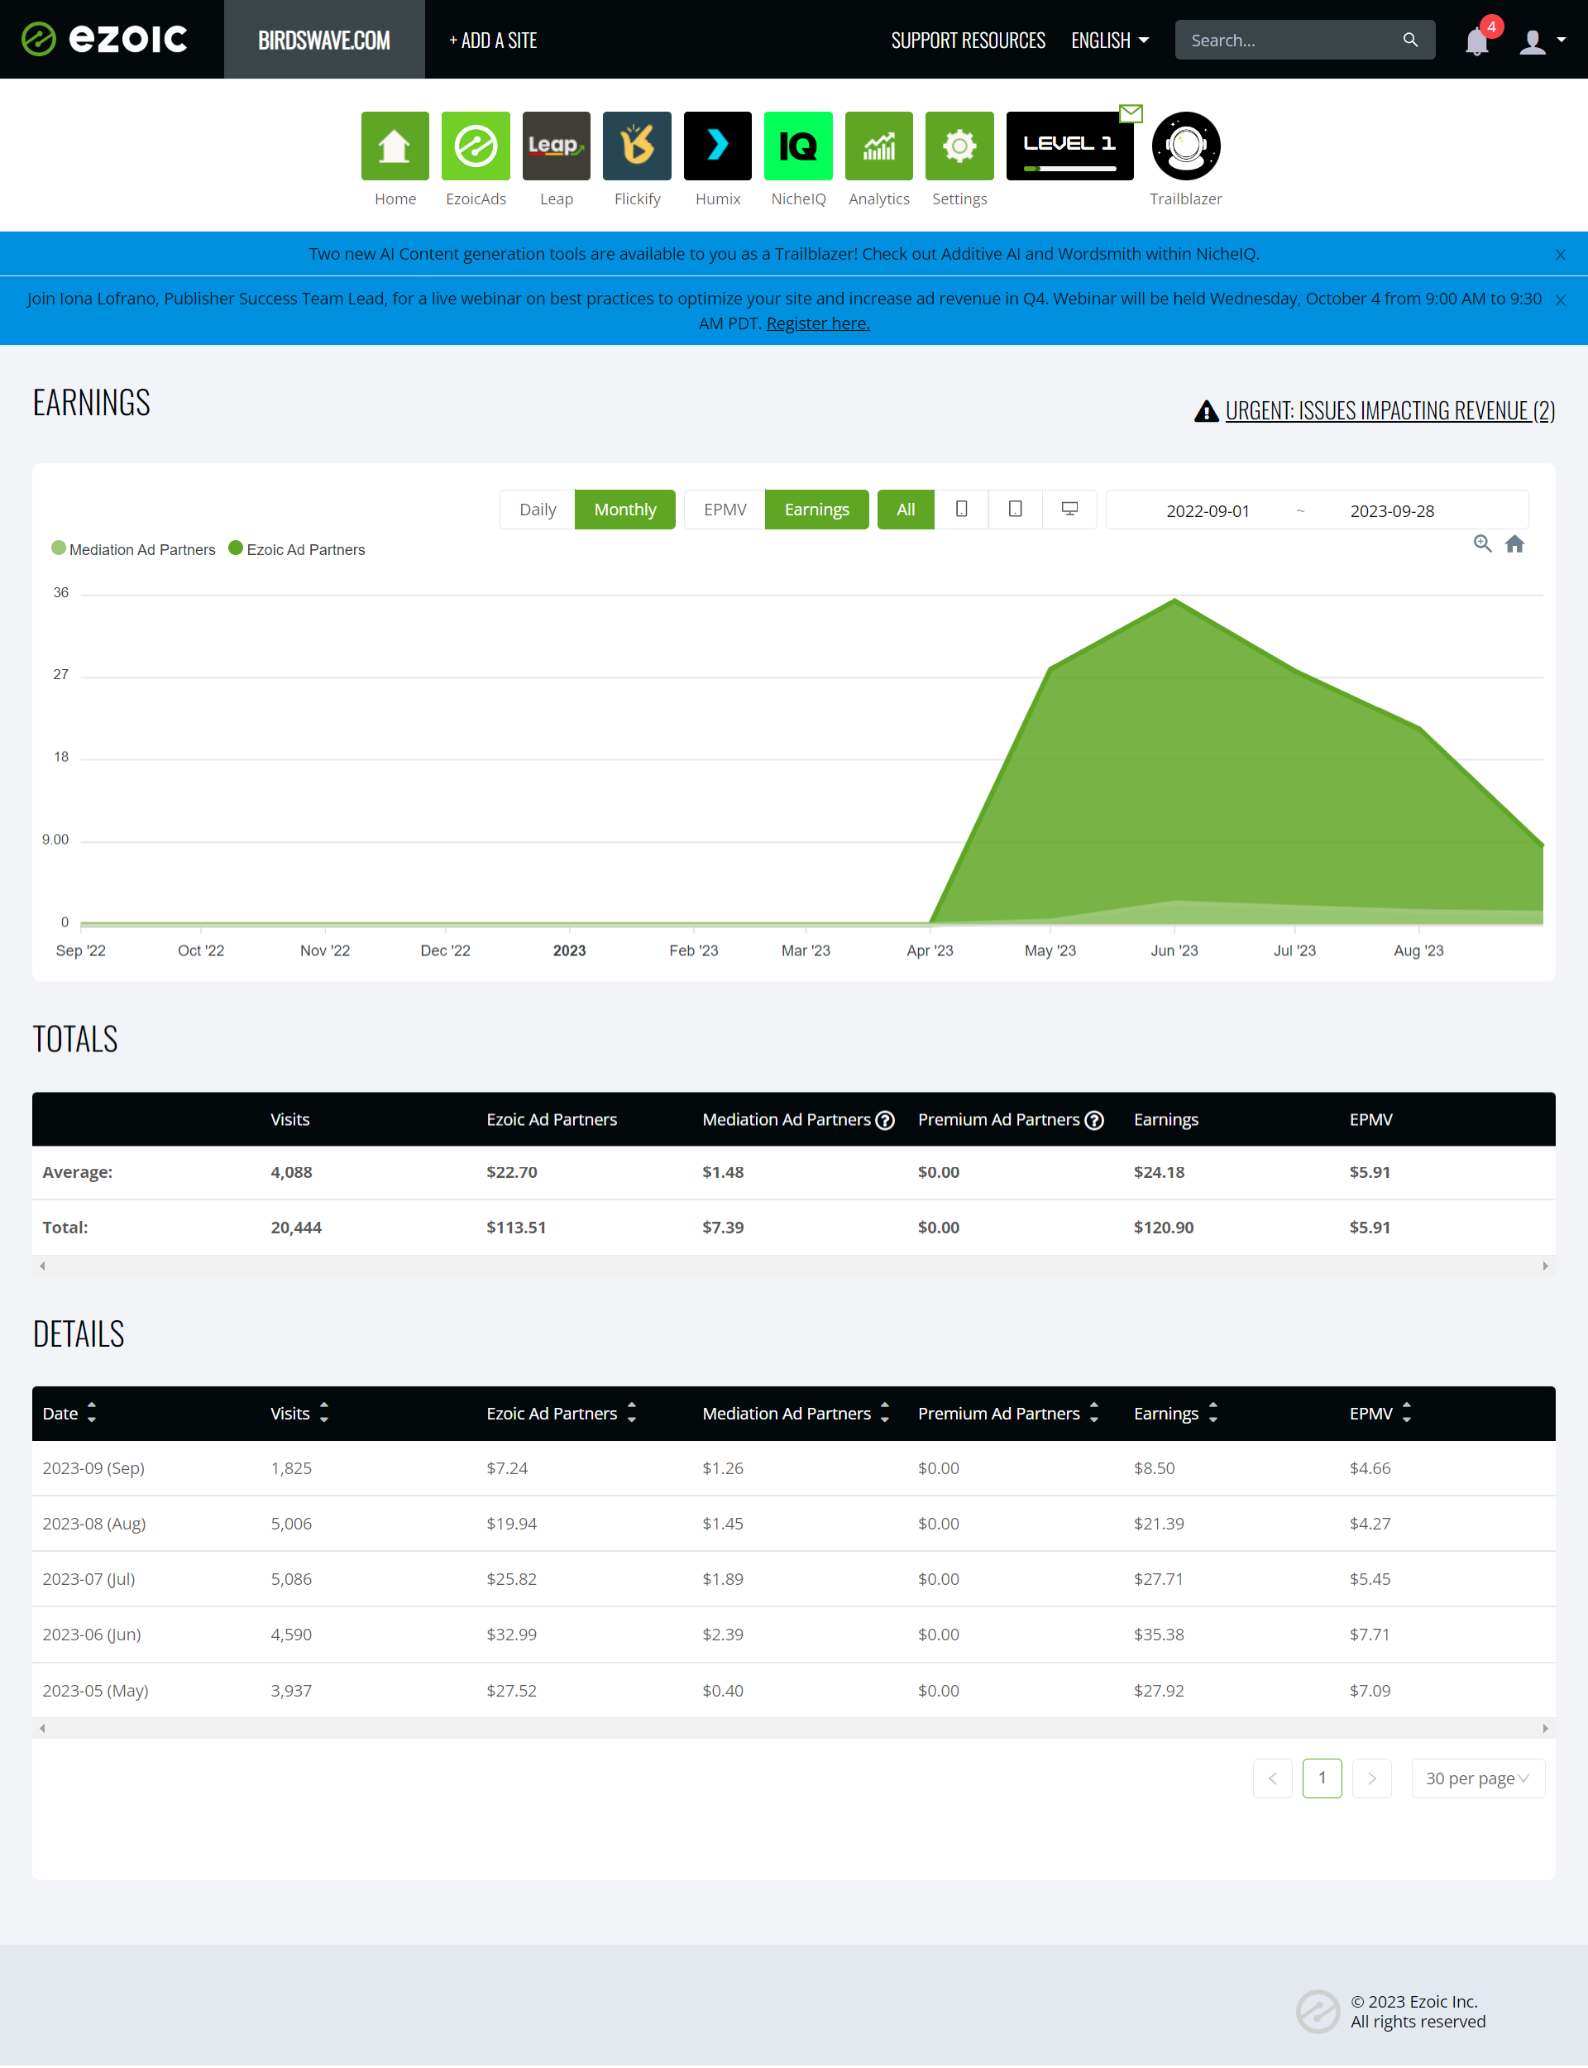This screenshot has height=2068, width=1588.
Task: Dismiss the AI content tools banner
Action: [x=1560, y=256]
